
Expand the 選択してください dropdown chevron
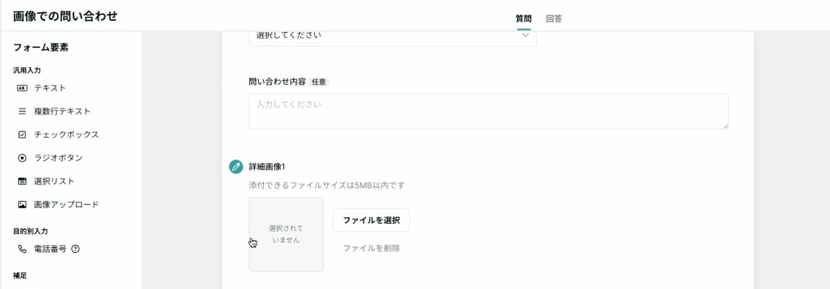click(x=525, y=35)
